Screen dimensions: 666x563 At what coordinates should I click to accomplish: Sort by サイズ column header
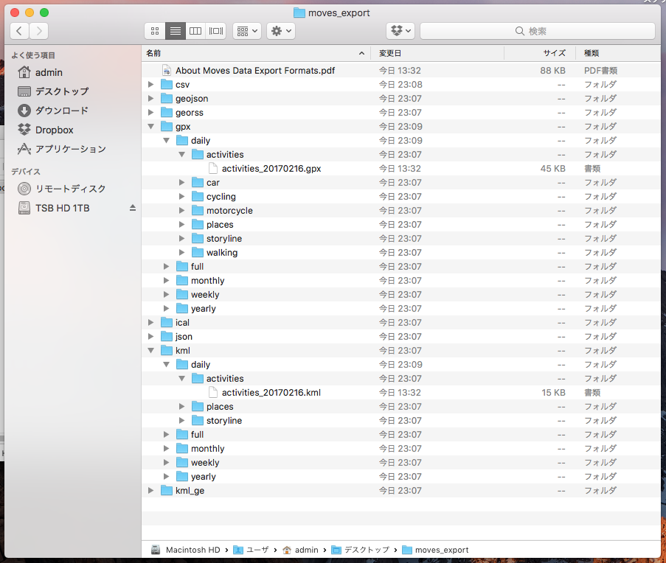point(540,53)
